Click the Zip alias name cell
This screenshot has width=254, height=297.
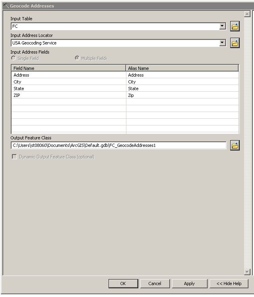point(182,95)
